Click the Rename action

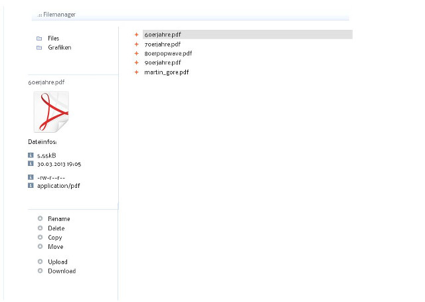click(59, 219)
